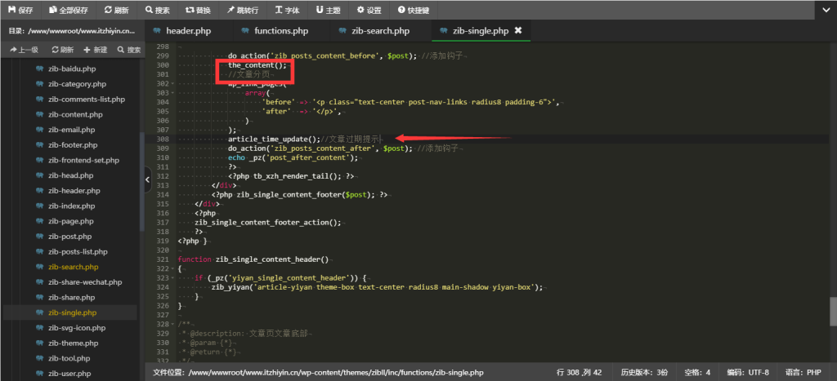This screenshot has height=381, width=837.
Task: Click the Save (保存) toolbar button
Action: pyautogui.click(x=20, y=10)
